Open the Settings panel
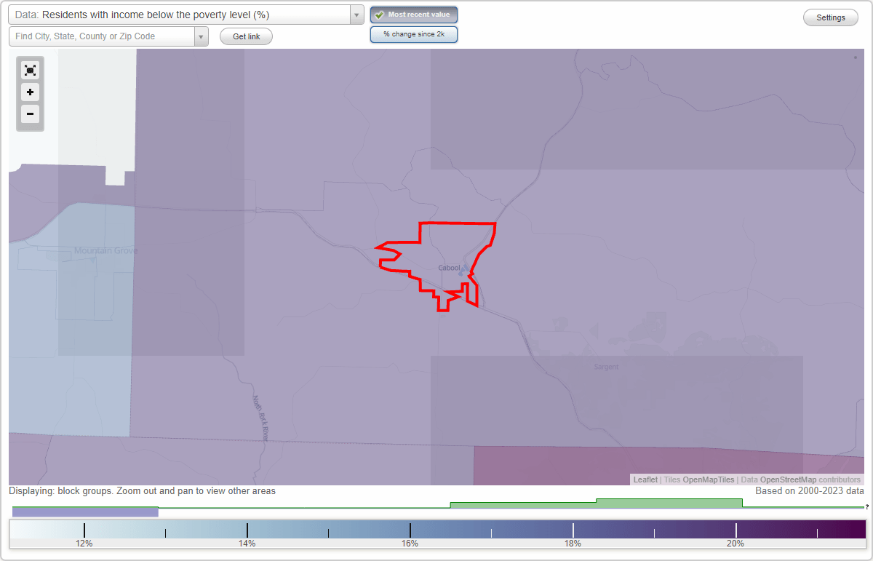 pyautogui.click(x=830, y=17)
